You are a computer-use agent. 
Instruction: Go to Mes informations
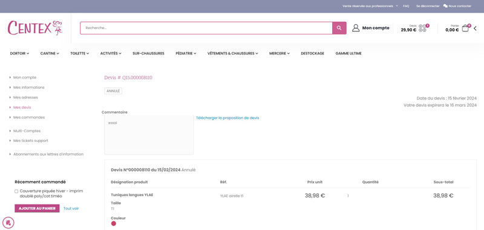pyautogui.click(x=28, y=88)
